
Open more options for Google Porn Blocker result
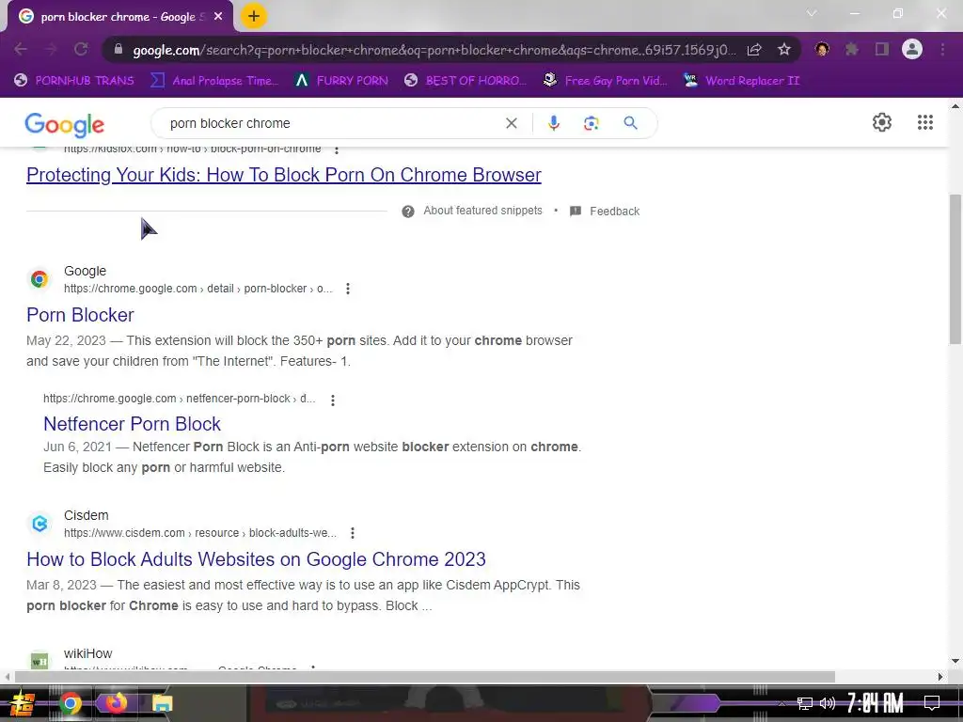click(348, 289)
